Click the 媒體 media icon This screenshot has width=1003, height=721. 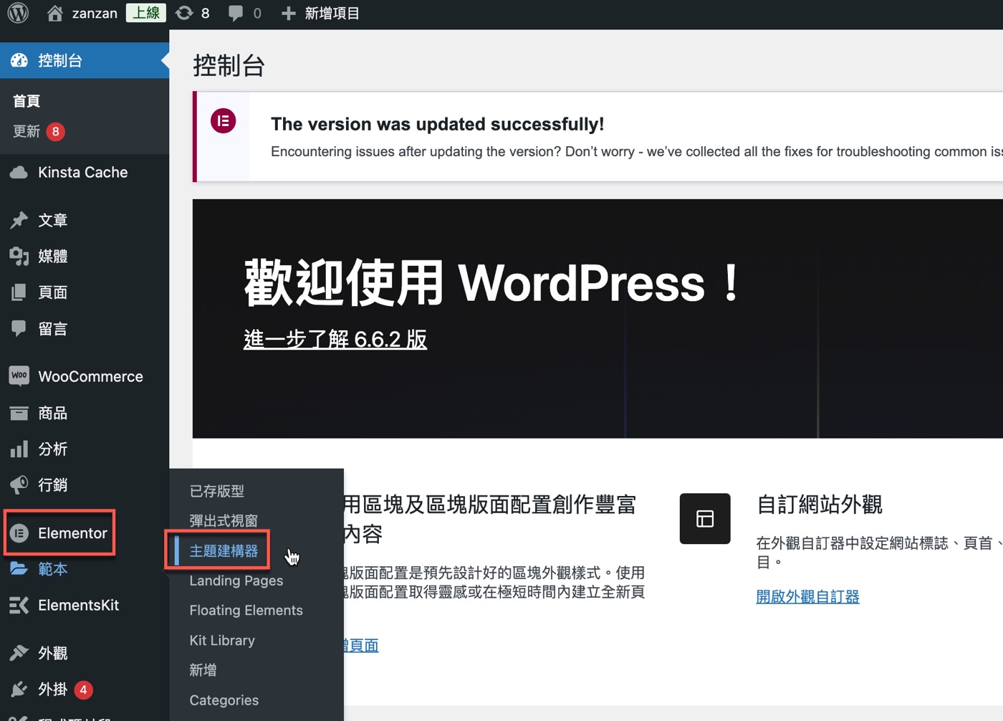point(19,256)
